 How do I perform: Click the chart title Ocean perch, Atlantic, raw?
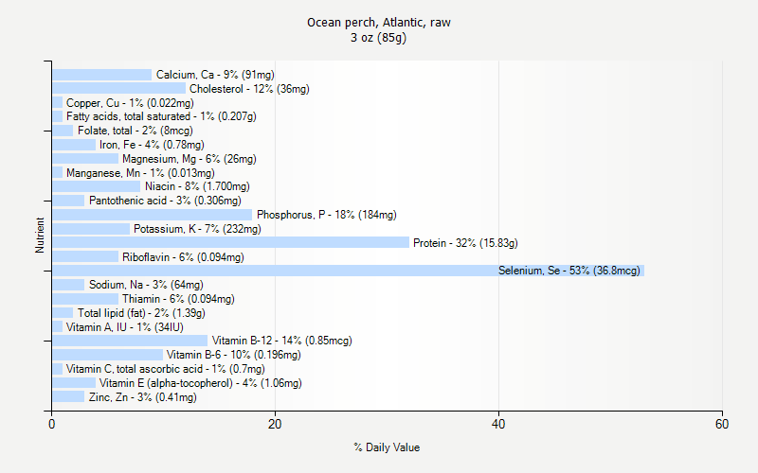point(378,23)
